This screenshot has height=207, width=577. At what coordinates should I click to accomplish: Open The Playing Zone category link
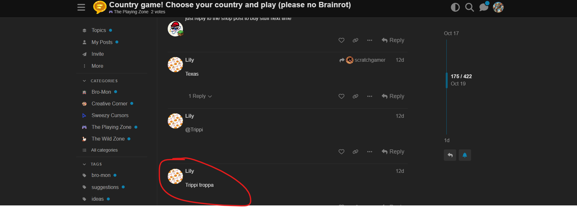112,127
